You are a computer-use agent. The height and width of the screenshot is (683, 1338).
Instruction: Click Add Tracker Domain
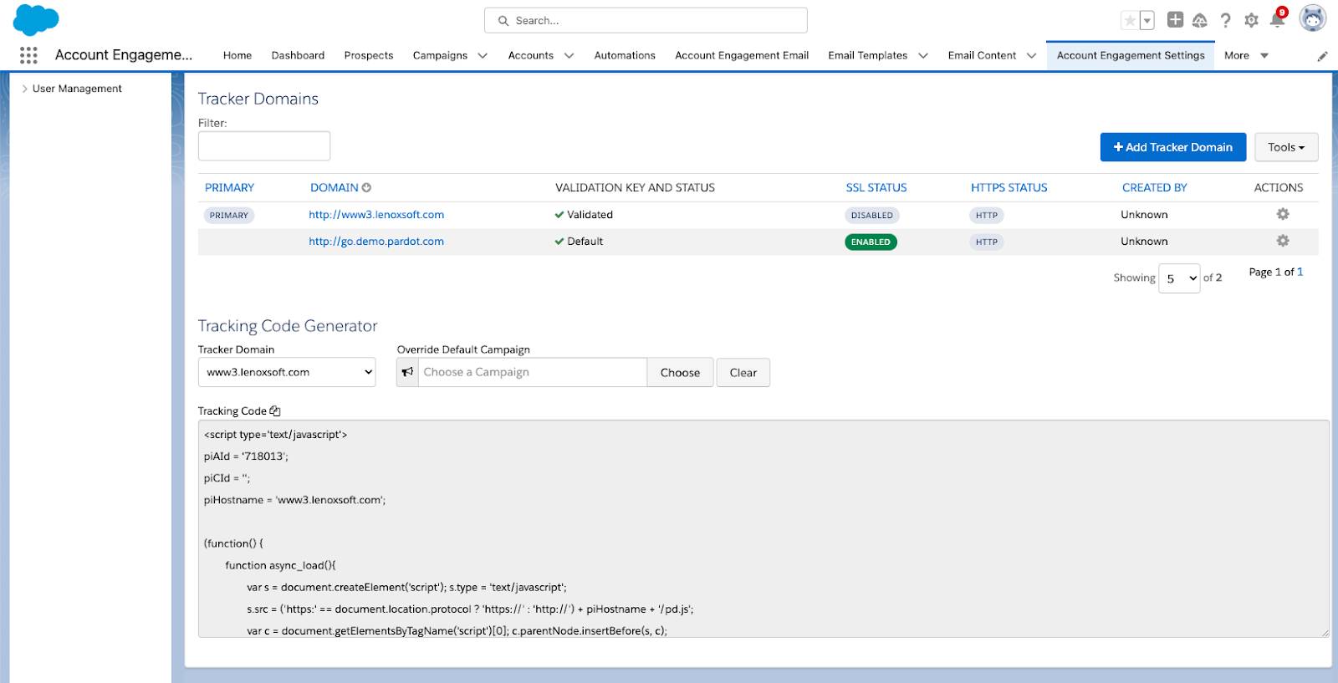1172,147
